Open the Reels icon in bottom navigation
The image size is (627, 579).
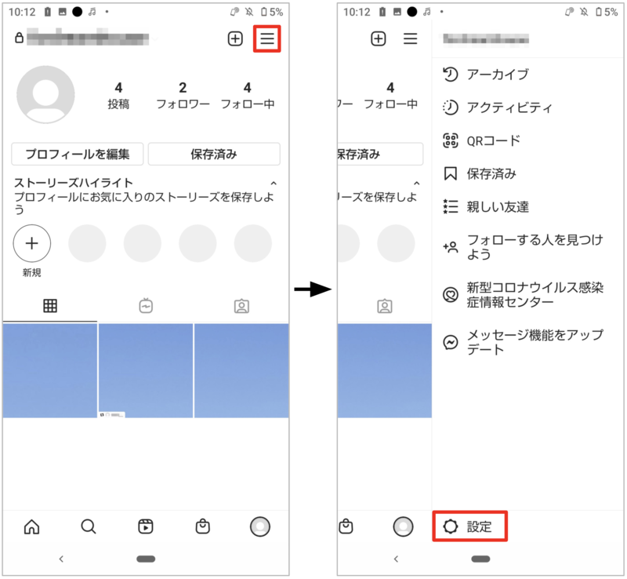(x=145, y=526)
